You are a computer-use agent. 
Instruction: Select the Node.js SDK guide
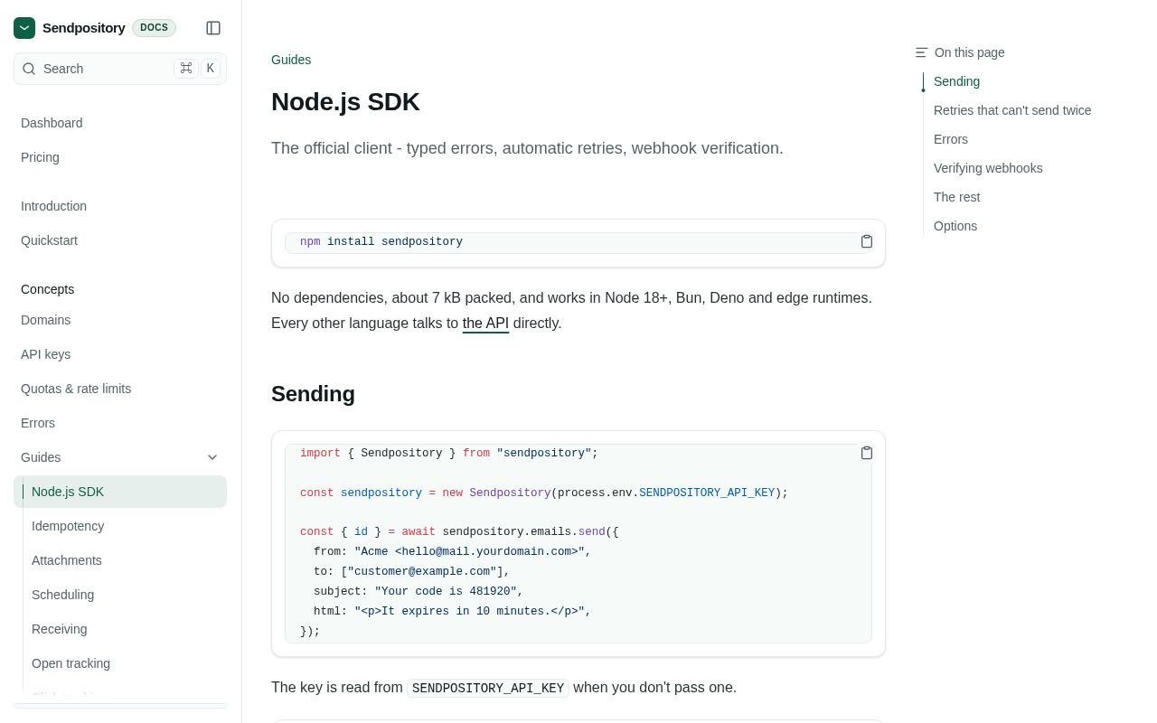[x=120, y=492]
